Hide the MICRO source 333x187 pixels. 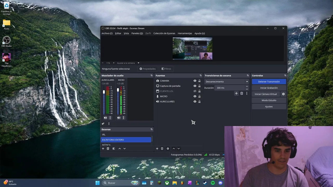(x=195, y=96)
